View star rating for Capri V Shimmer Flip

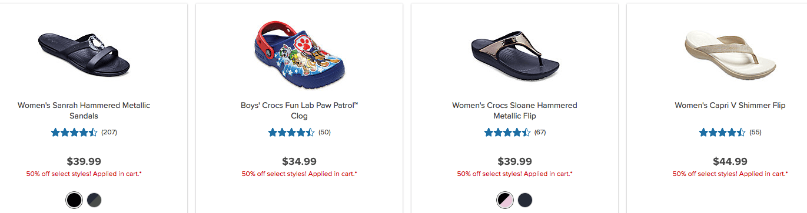[x=722, y=133]
